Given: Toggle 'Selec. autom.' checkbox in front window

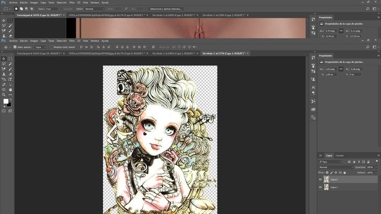Looking at the screenshot, I should (15, 47).
